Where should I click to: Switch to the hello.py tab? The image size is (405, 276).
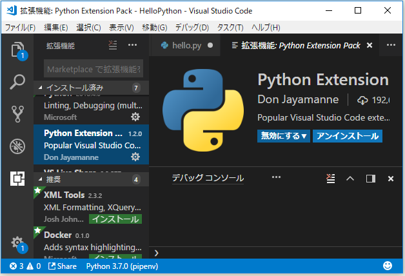pyautogui.click(x=186, y=45)
